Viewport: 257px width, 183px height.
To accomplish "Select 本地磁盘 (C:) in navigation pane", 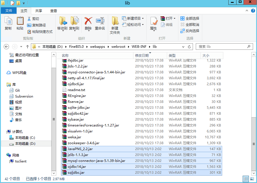I will coord(25,137).
